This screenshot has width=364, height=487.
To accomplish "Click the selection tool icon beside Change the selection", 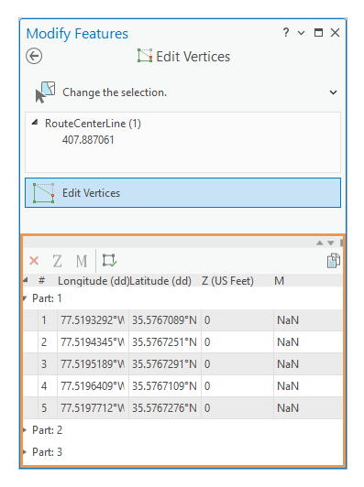I will (46, 92).
